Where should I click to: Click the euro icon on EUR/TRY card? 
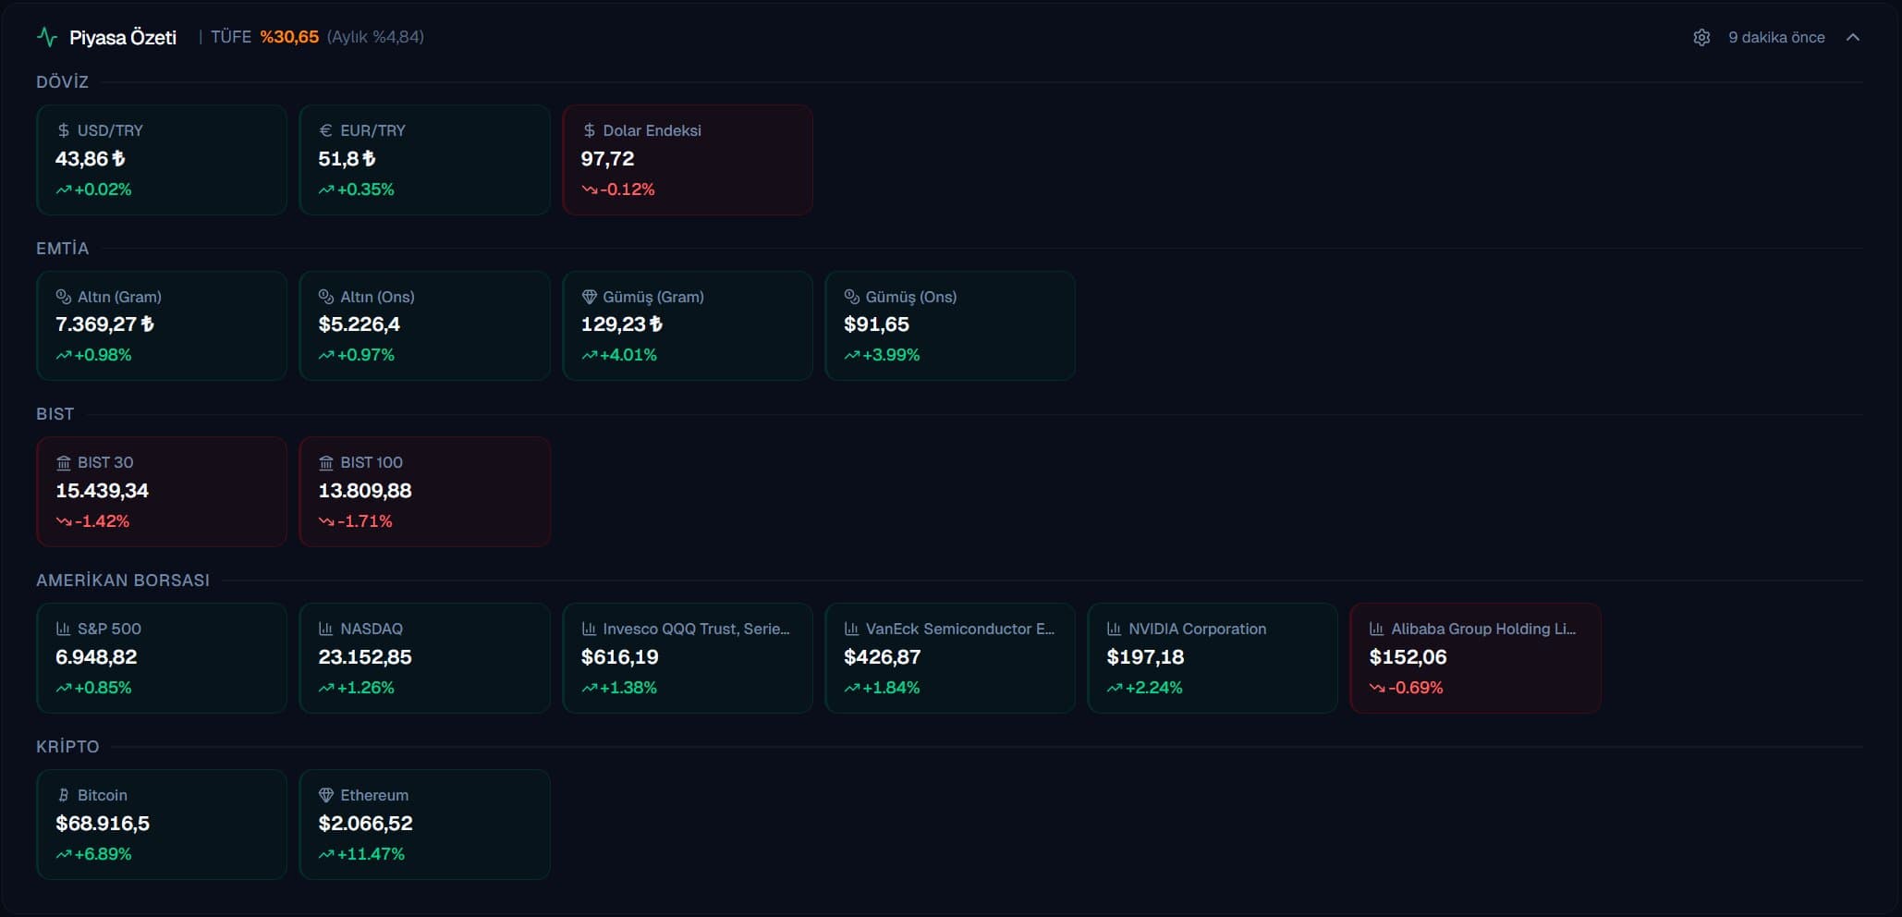[325, 130]
